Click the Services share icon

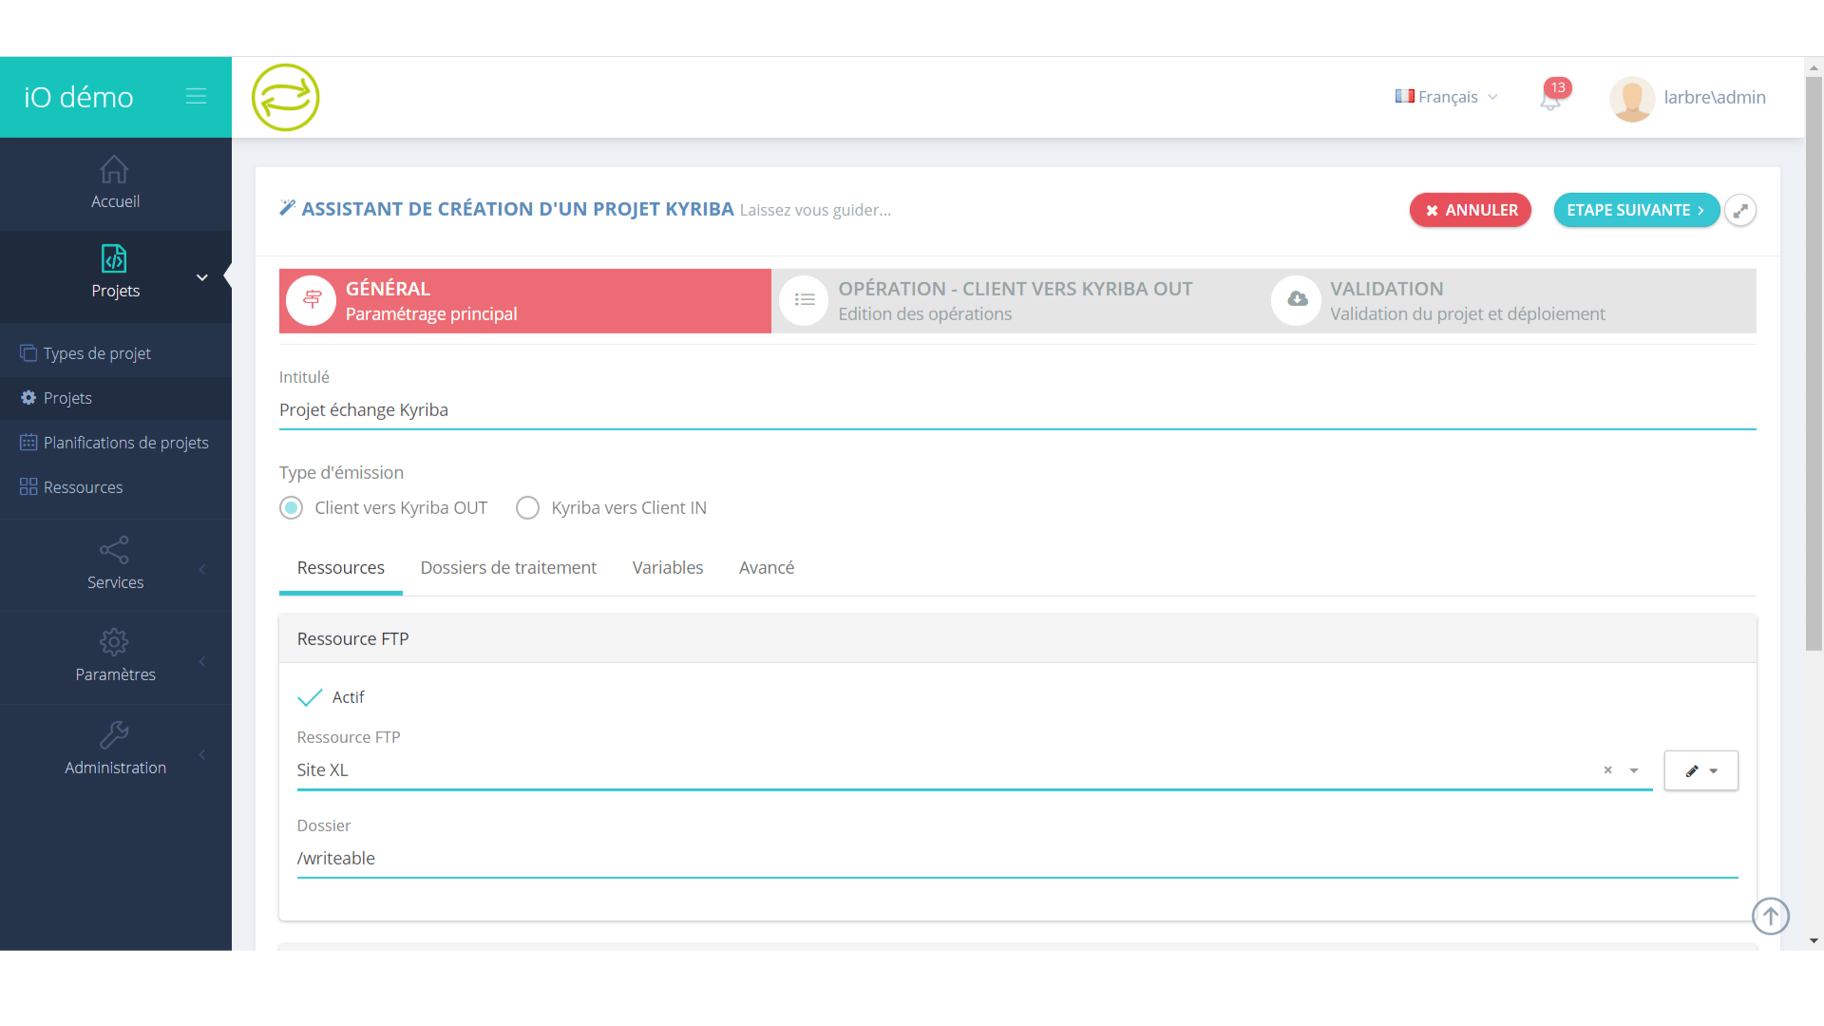tap(114, 550)
